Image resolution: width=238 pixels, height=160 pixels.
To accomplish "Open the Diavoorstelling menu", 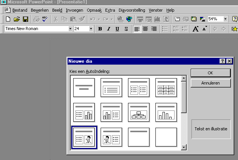I will coord(132,10).
